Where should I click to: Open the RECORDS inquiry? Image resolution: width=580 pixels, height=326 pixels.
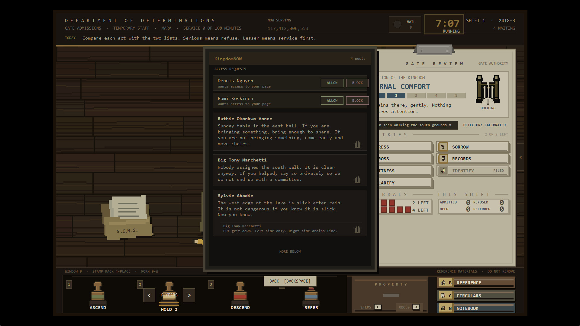click(473, 159)
